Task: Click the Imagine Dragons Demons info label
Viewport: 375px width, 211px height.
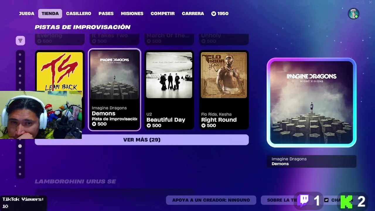Action: pyautogui.click(x=311, y=161)
